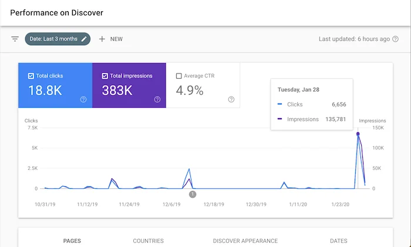Viewport: 411px width, 247px height.
Task: Open the filter list icon
Action: (15, 39)
